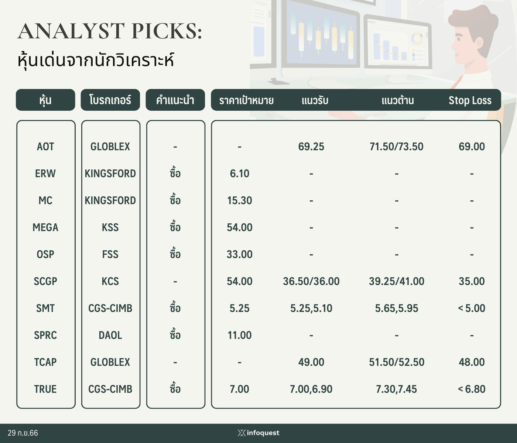517x443 pixels.
Task: Select the Stop Loss header label
Action: coord(470,100)
